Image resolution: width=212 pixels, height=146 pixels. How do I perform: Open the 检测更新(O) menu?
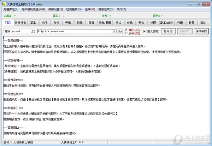pos(74,9)
